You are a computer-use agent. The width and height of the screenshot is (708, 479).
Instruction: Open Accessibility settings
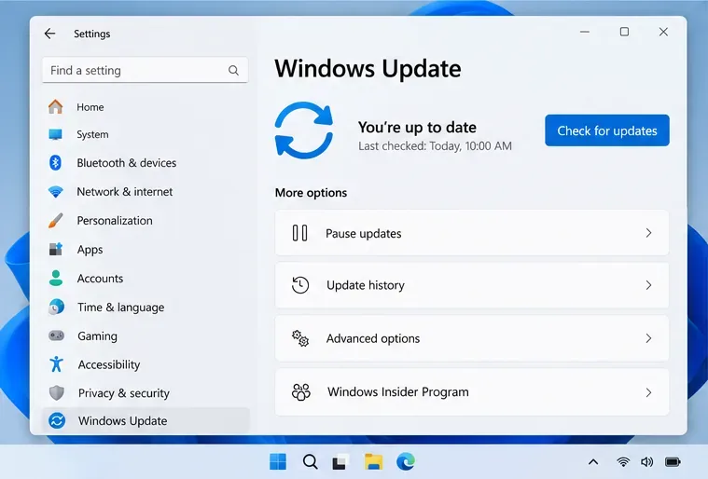pyautogui.click(x=146, y=364)
